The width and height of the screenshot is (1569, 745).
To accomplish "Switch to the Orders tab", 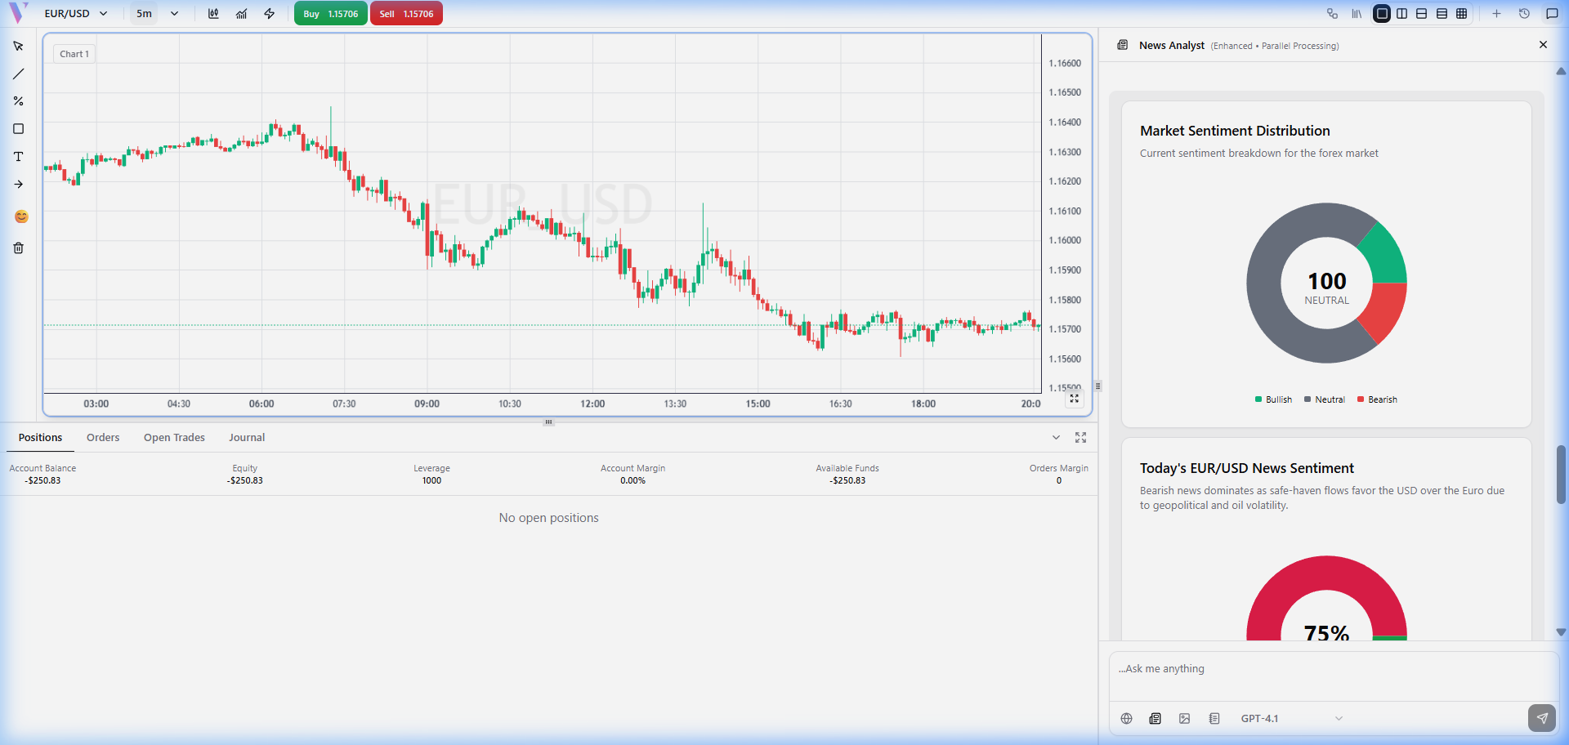I will pyautogui.click(x=103, y=438).
